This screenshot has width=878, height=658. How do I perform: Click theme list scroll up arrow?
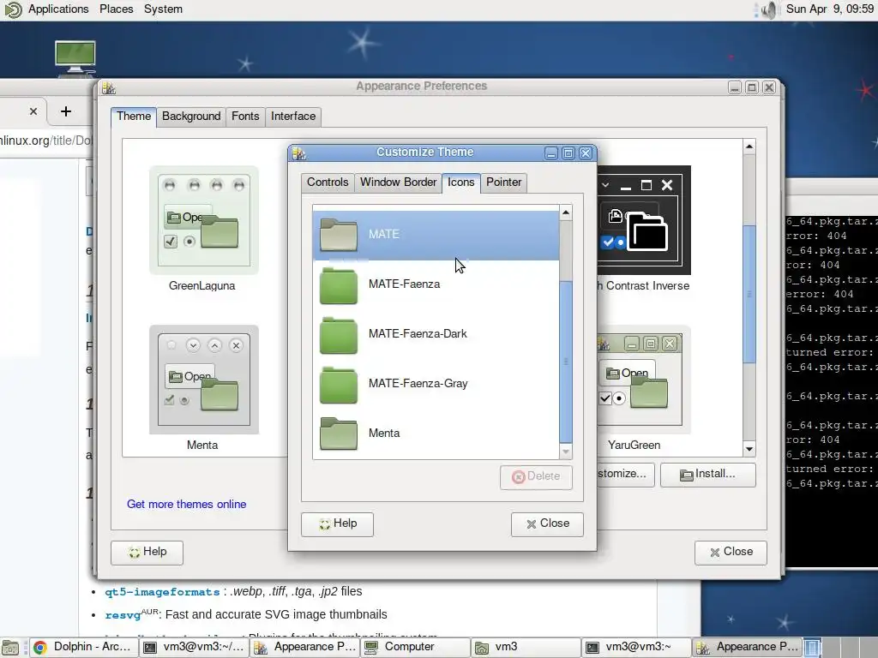749,147
